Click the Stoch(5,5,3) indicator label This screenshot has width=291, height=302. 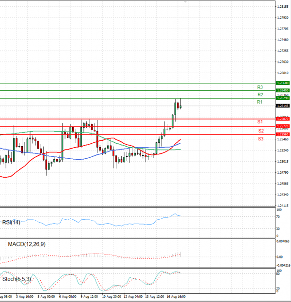[16, 279]
